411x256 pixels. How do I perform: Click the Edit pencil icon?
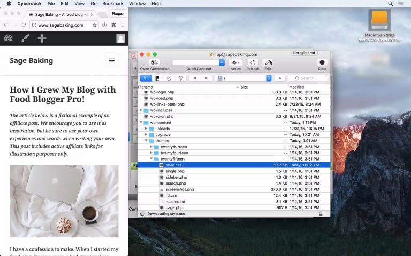[268, 62]
